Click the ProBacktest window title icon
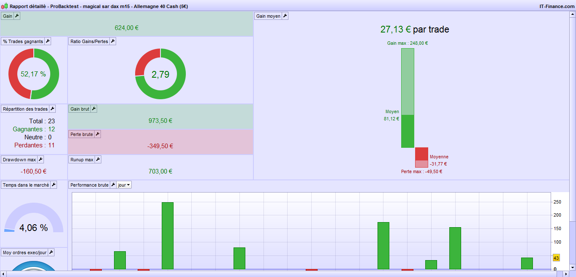The width and height of the screenshot is (576, 277). 4,6
